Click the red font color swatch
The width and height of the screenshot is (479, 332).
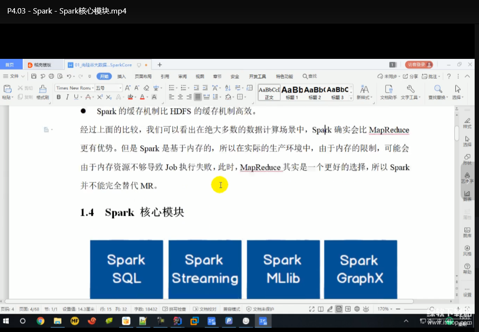tap(142, 97)
